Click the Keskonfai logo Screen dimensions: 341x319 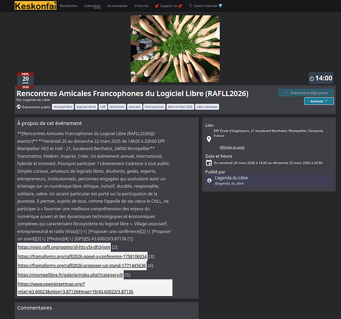coord(36,6)
